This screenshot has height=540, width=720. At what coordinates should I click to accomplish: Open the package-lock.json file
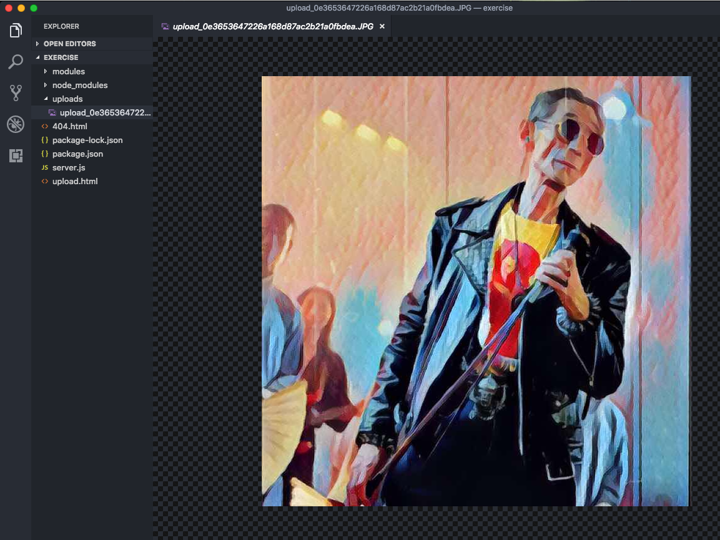[92, 140]
